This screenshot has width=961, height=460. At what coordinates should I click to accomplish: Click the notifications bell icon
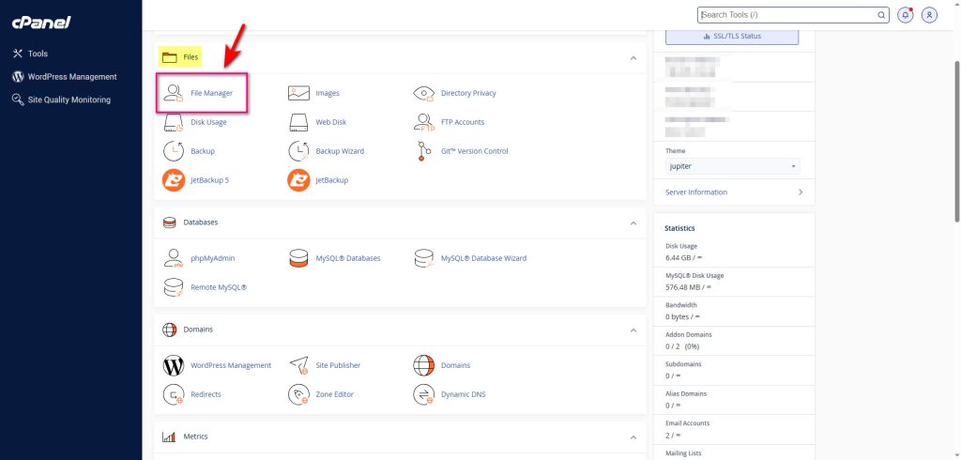tap(906, 15)
